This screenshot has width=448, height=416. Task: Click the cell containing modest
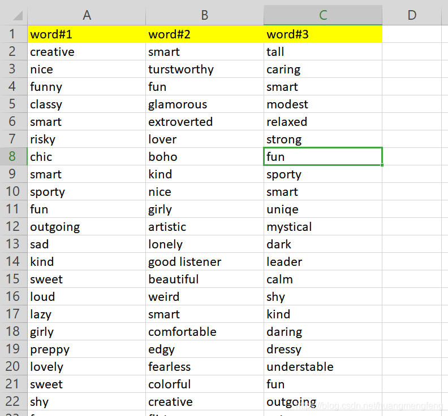coord(323,104)
